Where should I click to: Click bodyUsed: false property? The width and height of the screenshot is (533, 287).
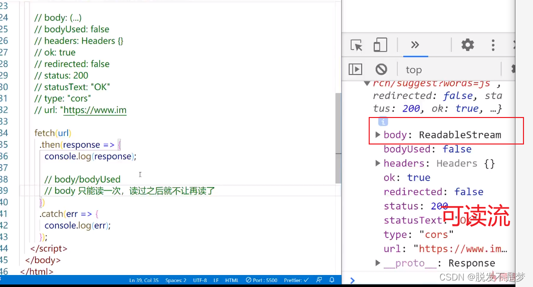click(x=427, y=149)
